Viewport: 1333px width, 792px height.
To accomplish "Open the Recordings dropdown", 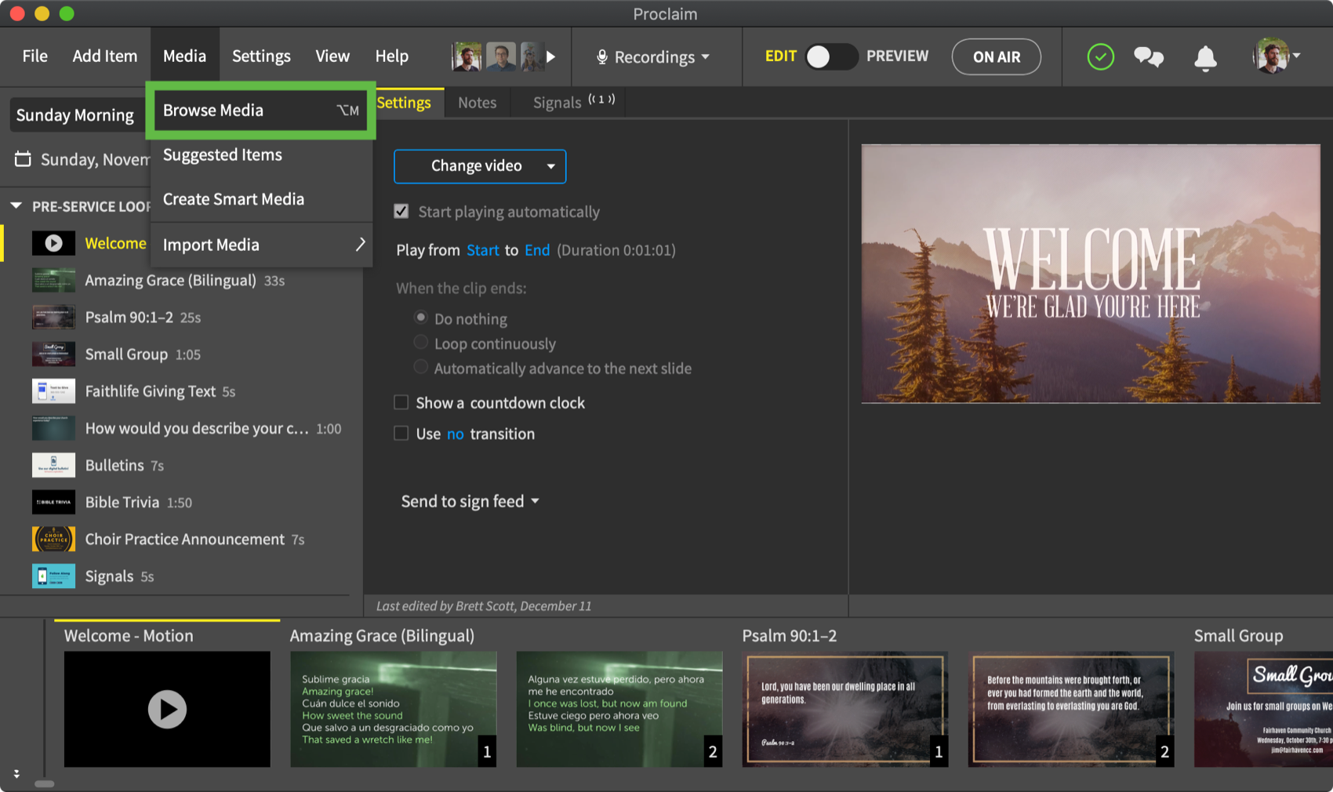I will (x=655, y=56).
